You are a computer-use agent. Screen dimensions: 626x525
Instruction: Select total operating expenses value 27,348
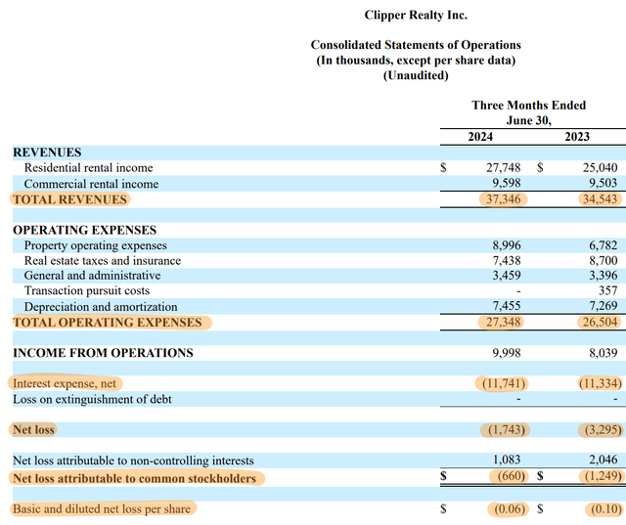click(503, 322)
